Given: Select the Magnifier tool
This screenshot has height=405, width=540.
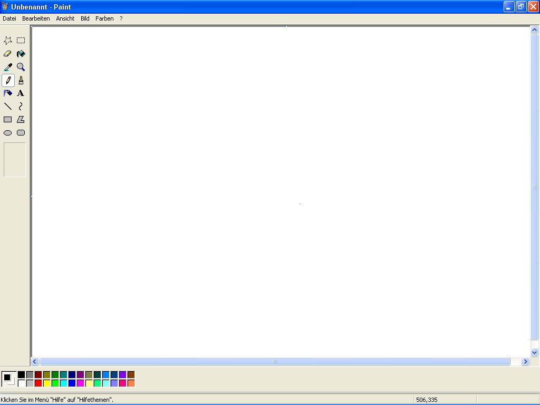Looking at the screenshot, I should [x=21, y=67].
